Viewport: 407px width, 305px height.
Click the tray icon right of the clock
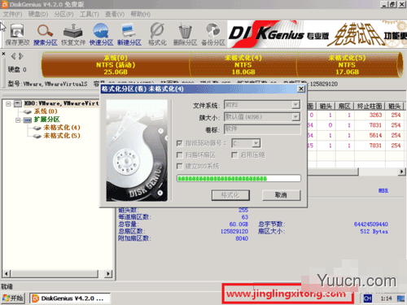tap(400, 298)
